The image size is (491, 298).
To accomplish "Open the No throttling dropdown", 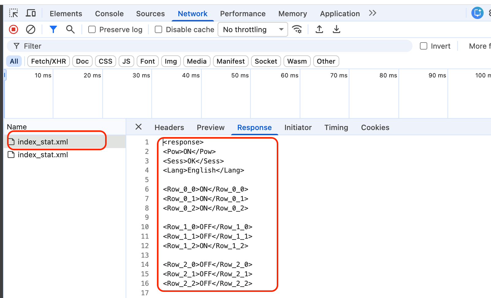I will click(253, 29).
